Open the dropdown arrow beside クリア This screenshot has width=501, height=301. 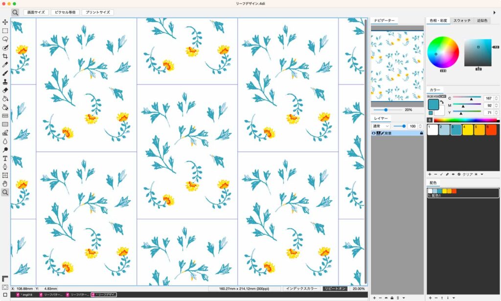482,174
